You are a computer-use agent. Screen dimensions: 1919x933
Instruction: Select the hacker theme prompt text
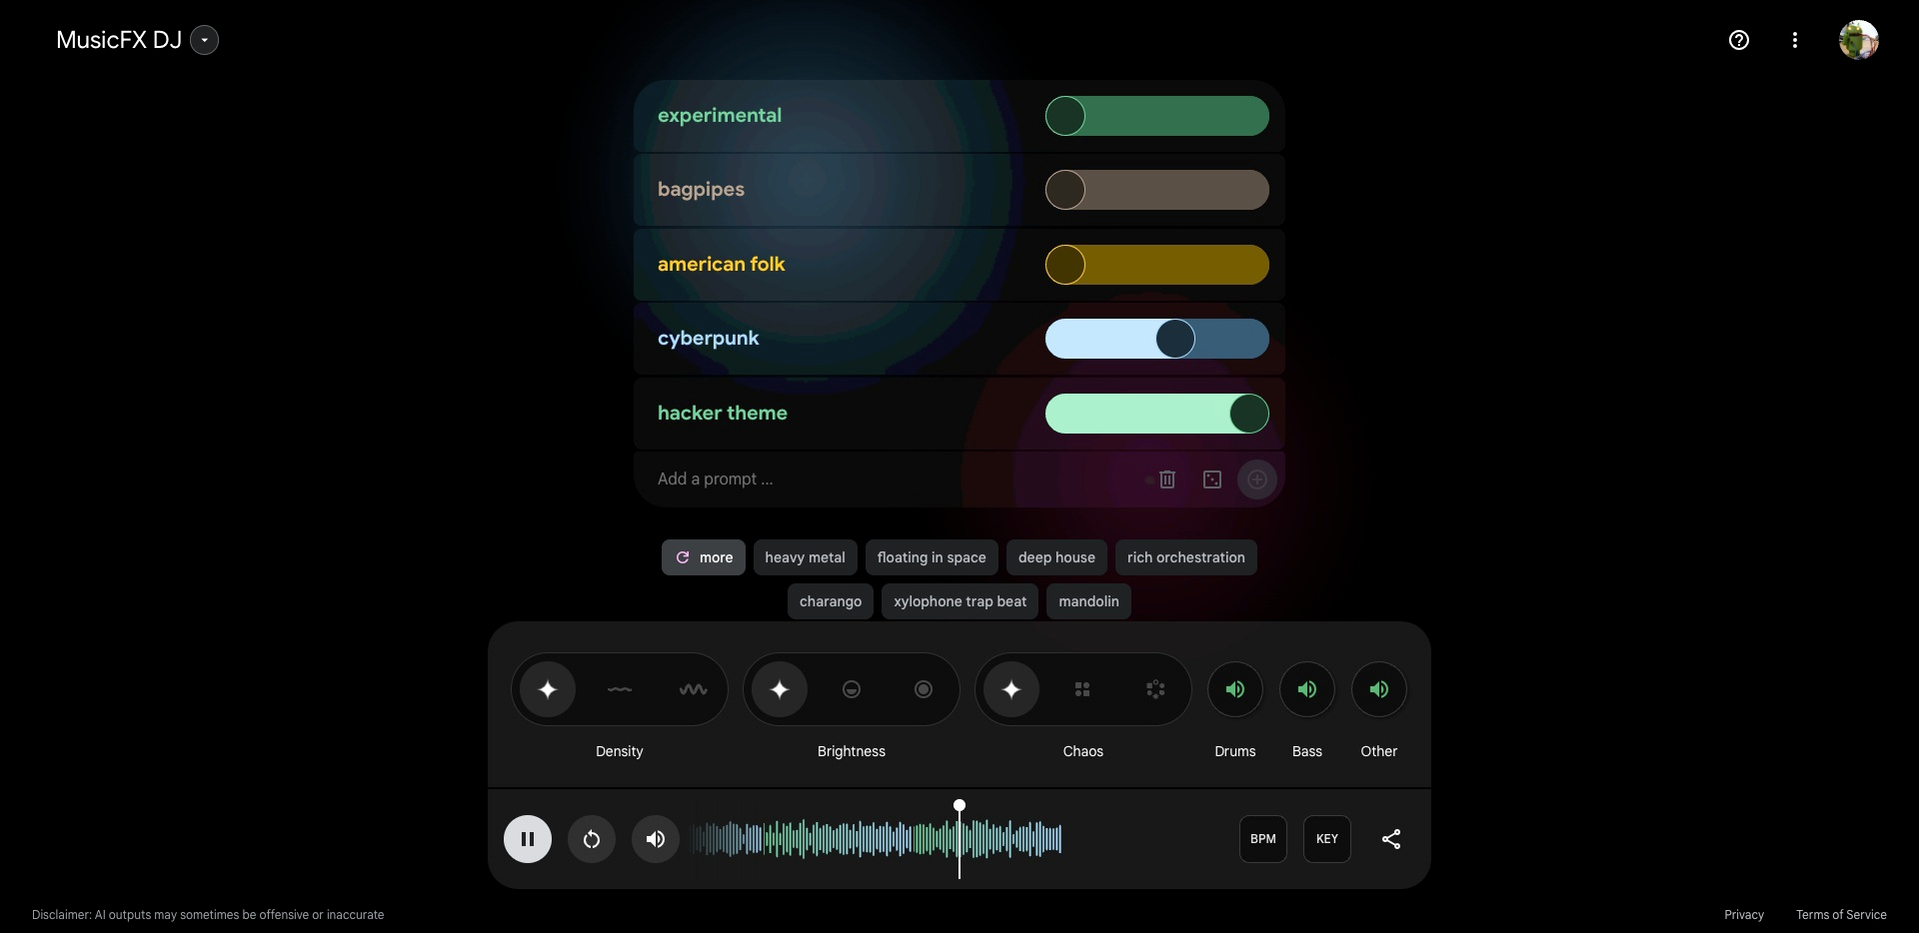[x=722, y=413]
